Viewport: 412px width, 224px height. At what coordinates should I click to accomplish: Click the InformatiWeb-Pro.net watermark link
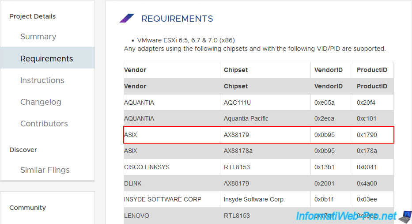click(346, 216)
